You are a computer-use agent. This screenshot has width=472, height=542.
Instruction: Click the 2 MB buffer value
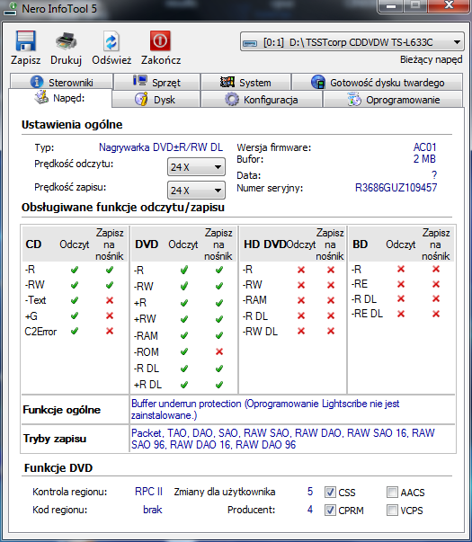coord(424,159)
